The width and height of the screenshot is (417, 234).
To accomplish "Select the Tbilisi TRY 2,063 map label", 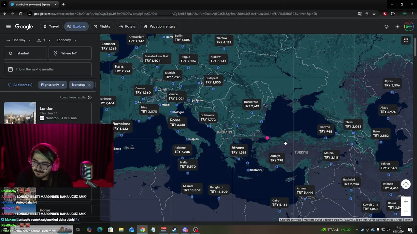I will click(x=353, y=124).
